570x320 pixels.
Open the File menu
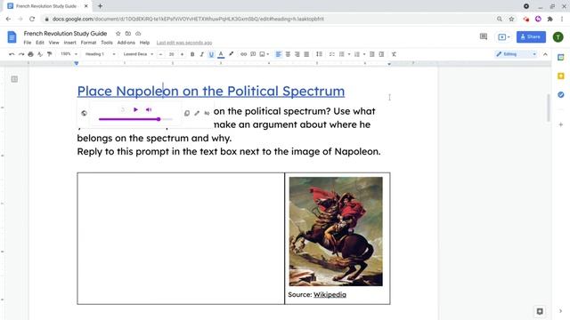pyautogui.click(x=28, y=43)
